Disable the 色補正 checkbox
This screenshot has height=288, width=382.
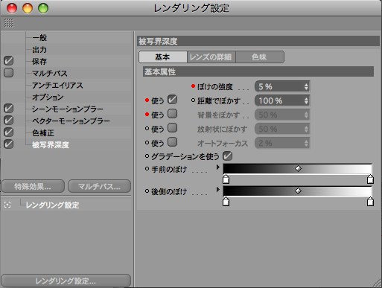point(9,132)
